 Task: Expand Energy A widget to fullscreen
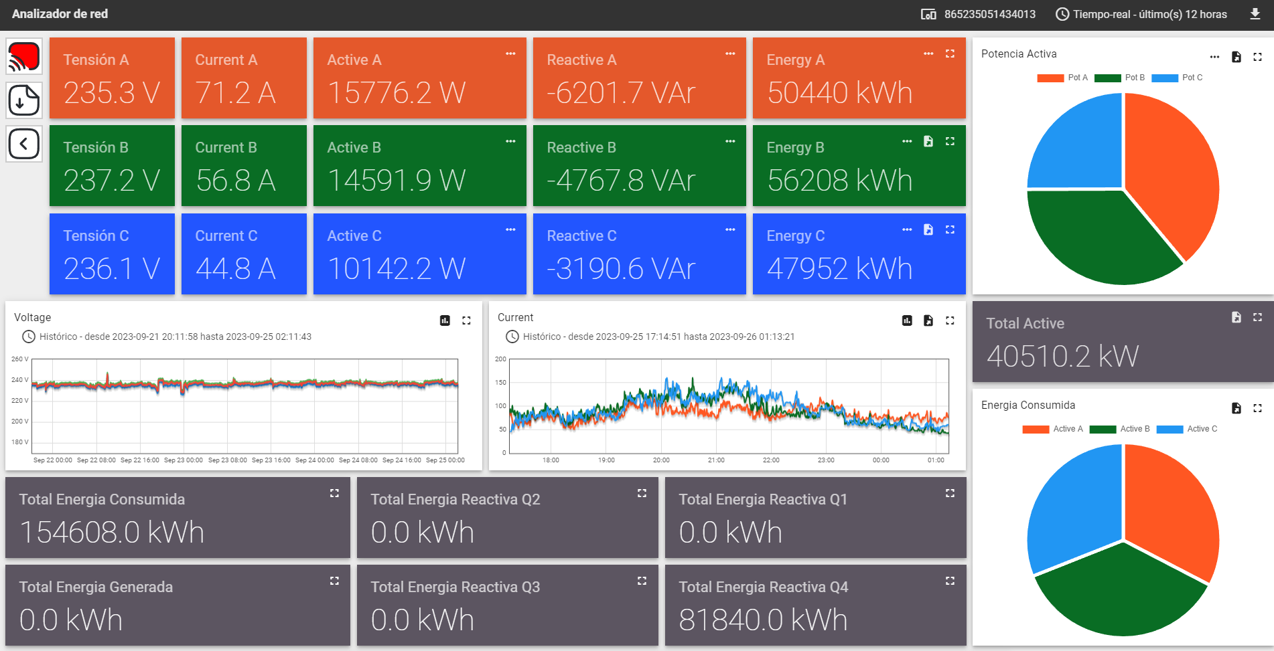(x=950, y=54)
